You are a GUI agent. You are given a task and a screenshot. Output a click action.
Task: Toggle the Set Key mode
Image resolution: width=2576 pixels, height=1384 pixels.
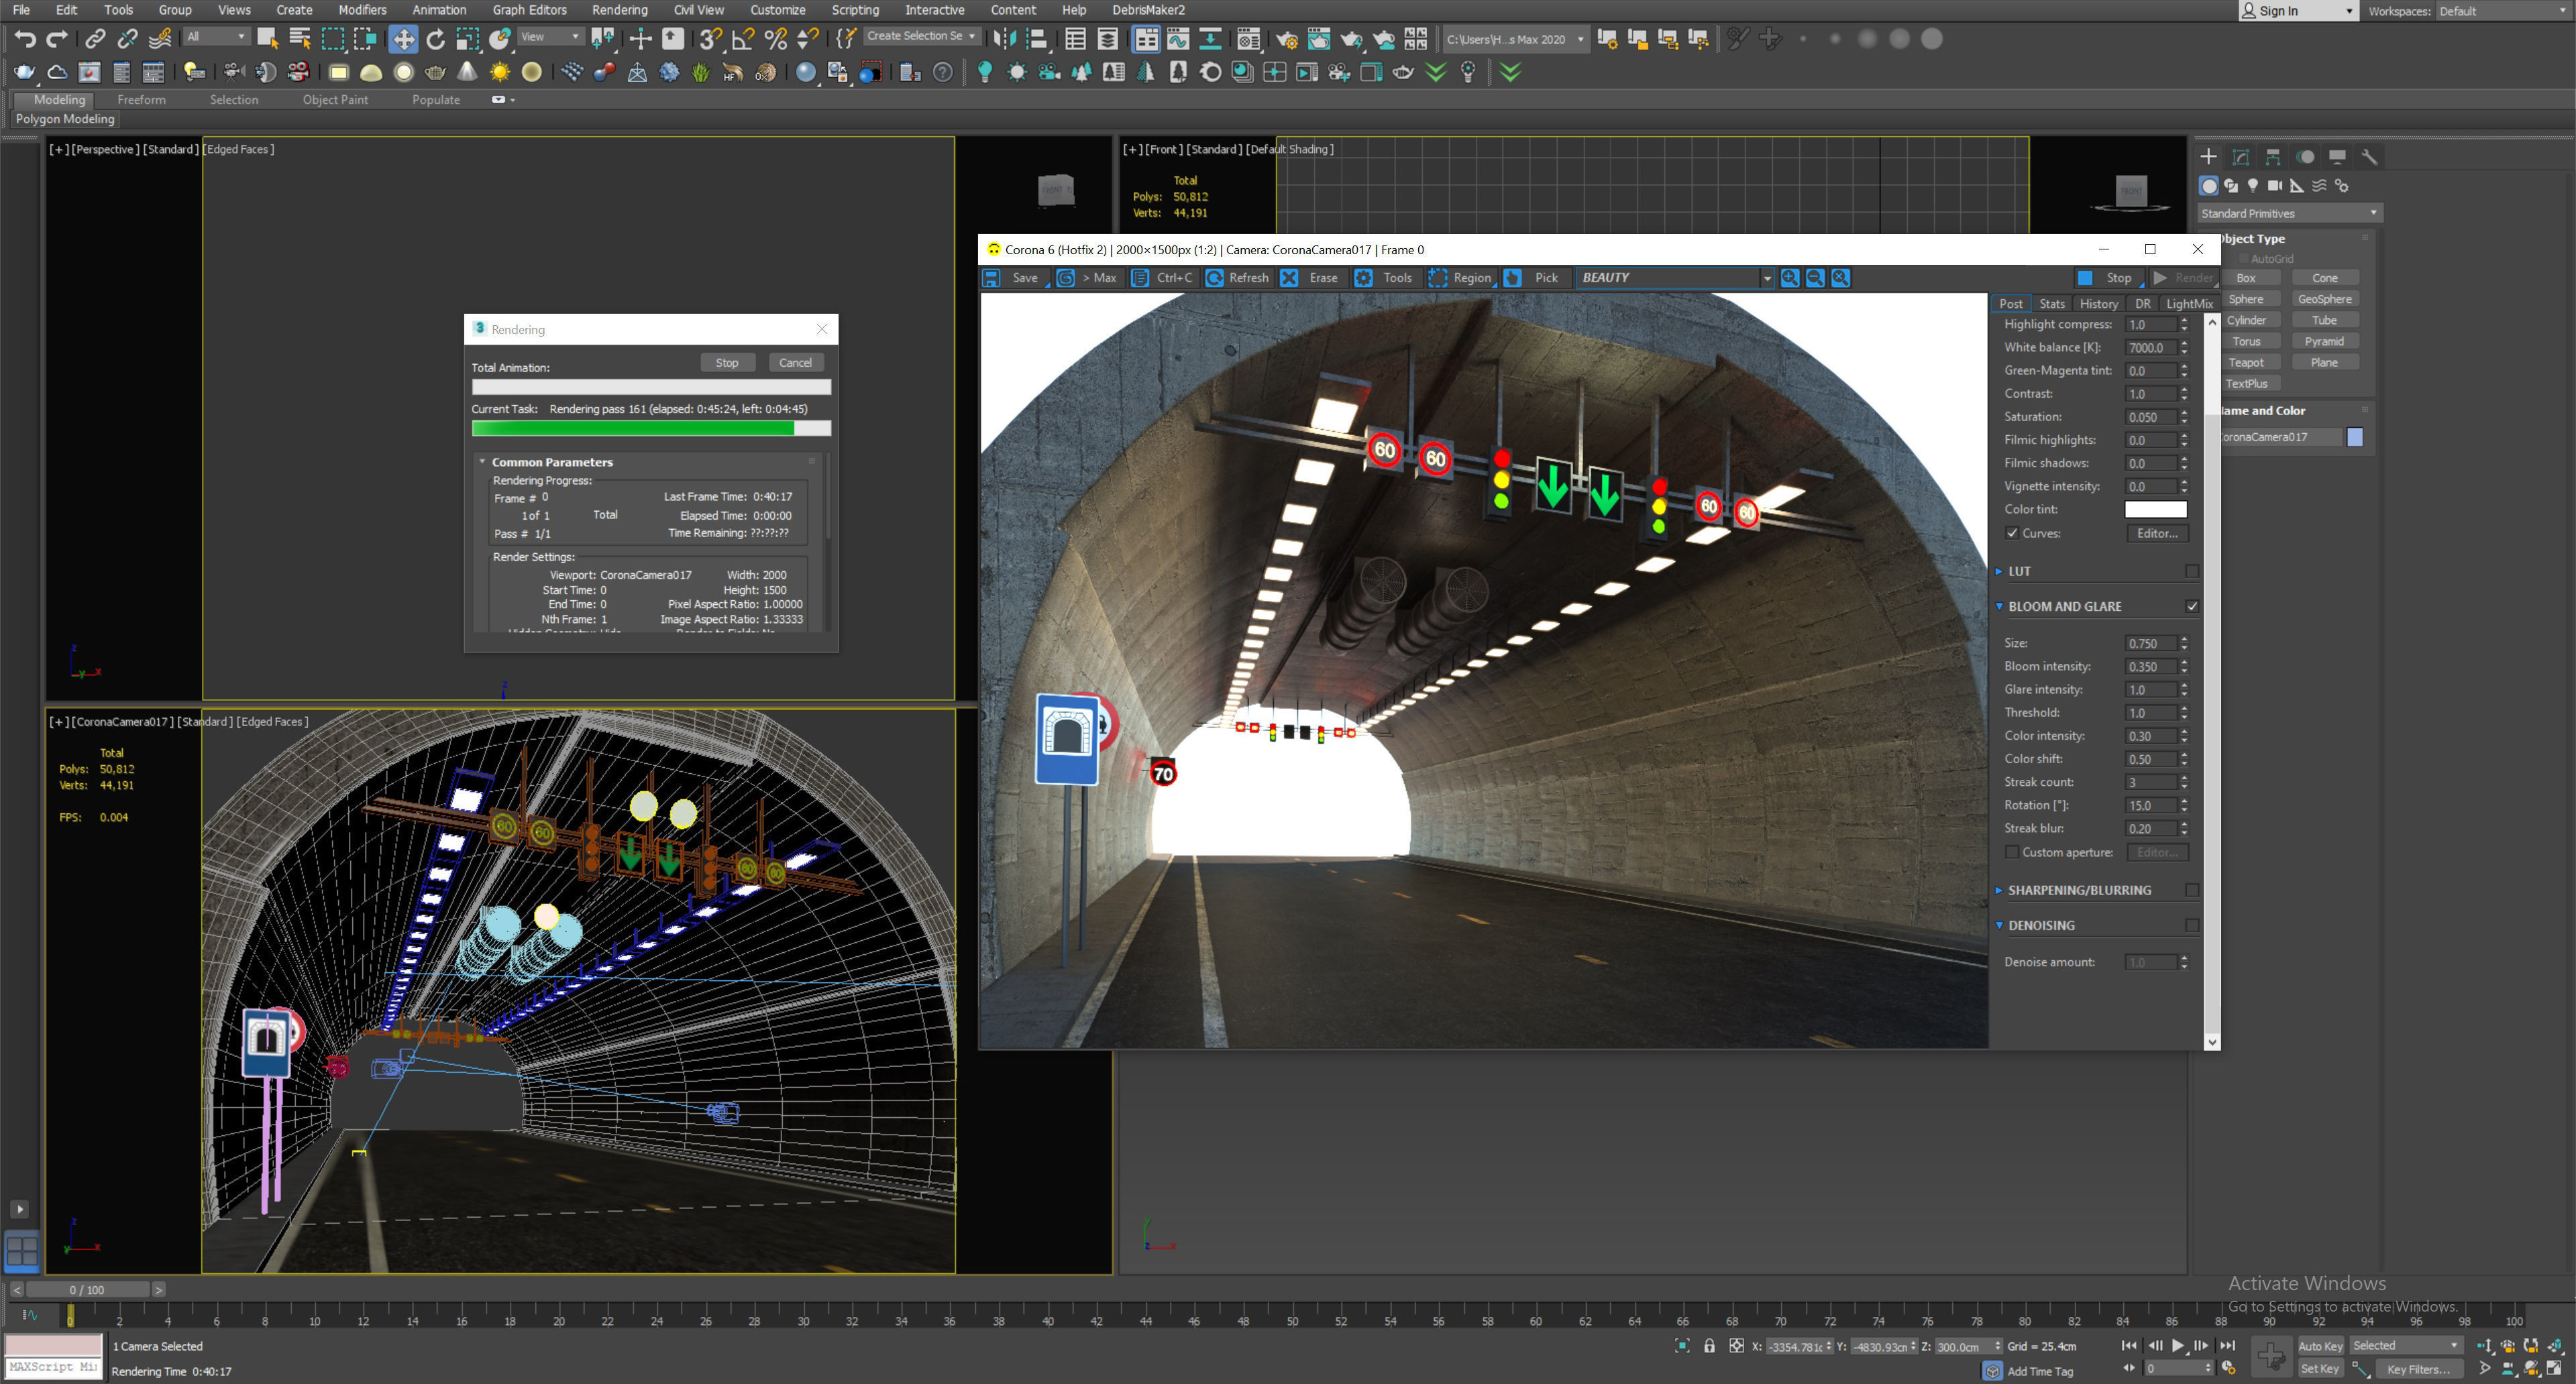click(2320, 1369)
